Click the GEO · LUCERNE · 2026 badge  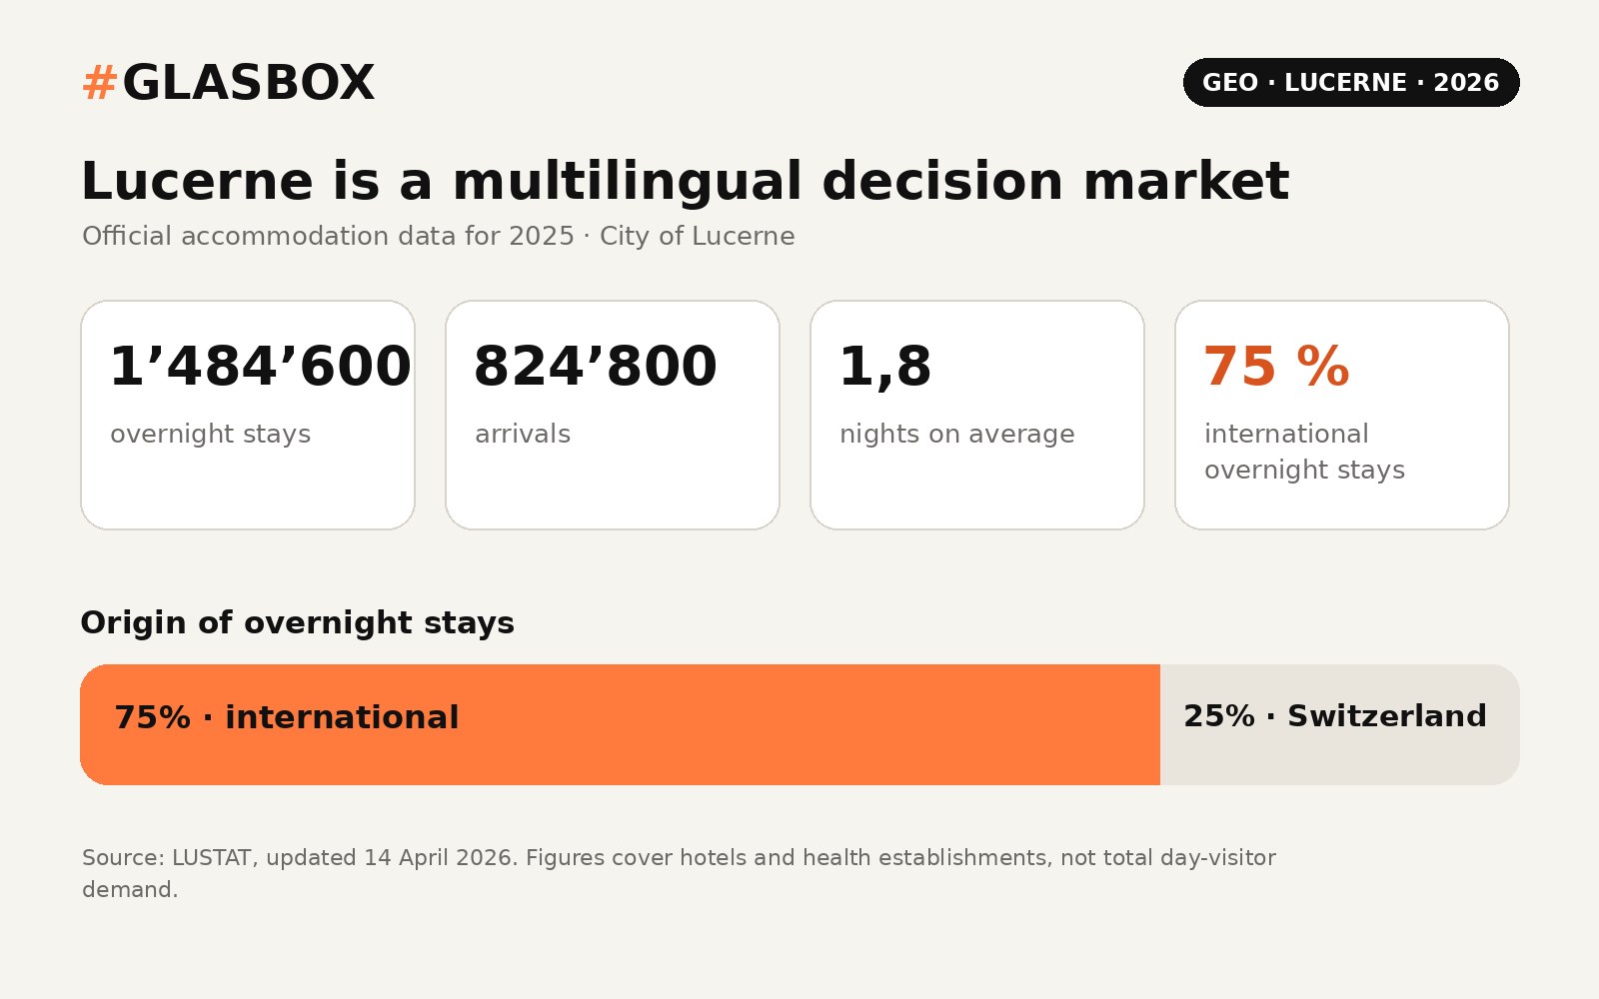1351,82
